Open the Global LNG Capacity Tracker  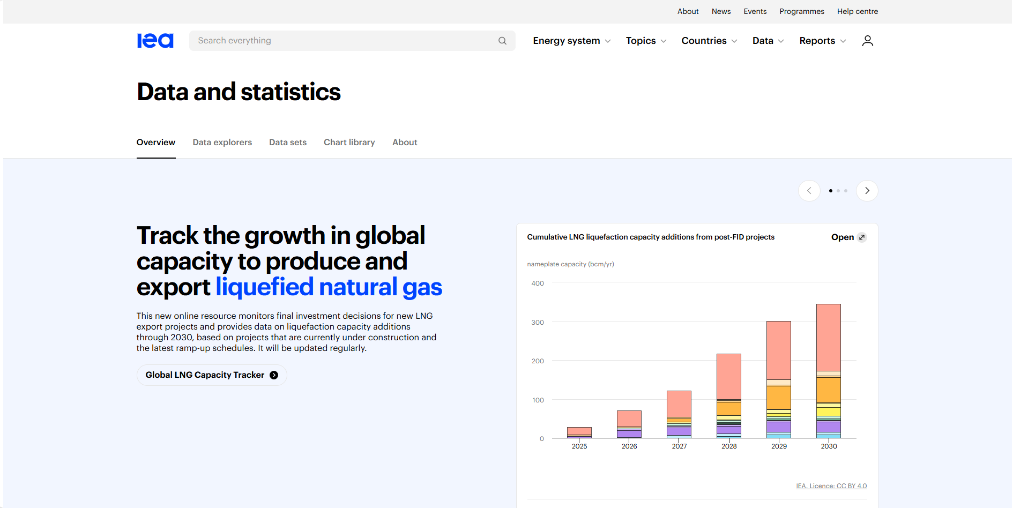tap(212, 375)
